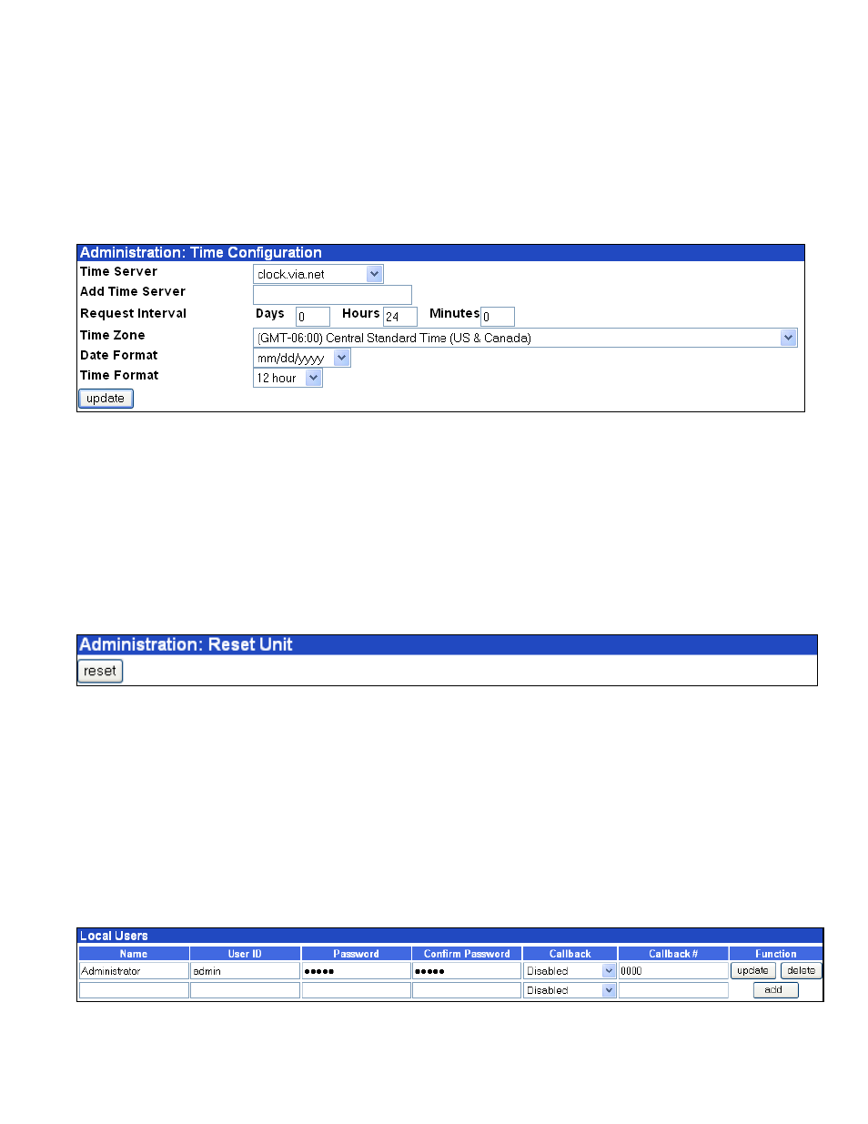
Task: Click the empty Name field in new user row
Action: [x=134, y=990]
